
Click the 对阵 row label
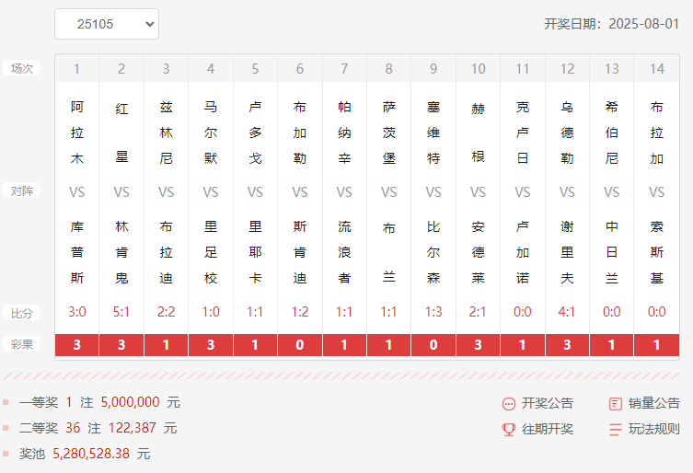tap(21, 191)
